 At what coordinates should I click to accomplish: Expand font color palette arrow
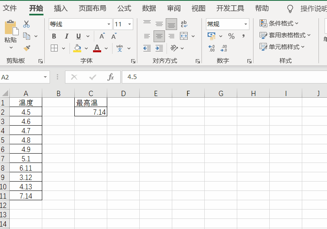[106, 48]
